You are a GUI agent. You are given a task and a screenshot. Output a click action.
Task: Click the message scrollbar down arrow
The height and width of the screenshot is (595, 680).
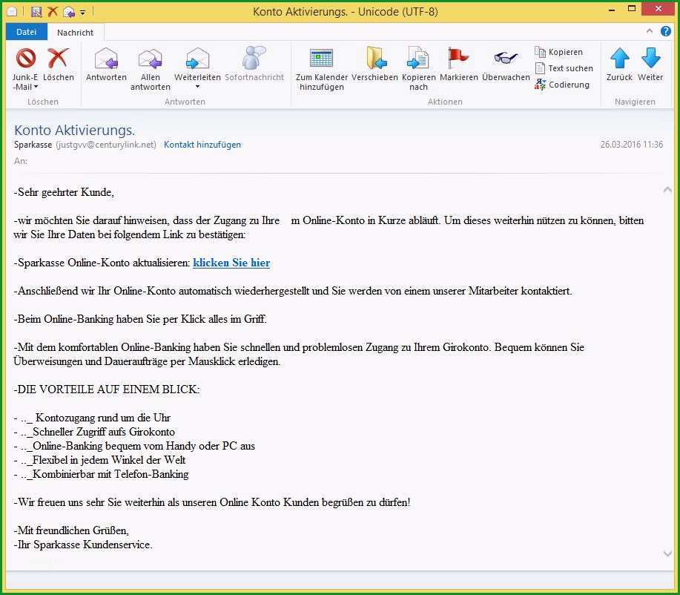click(x=667, y=553)
